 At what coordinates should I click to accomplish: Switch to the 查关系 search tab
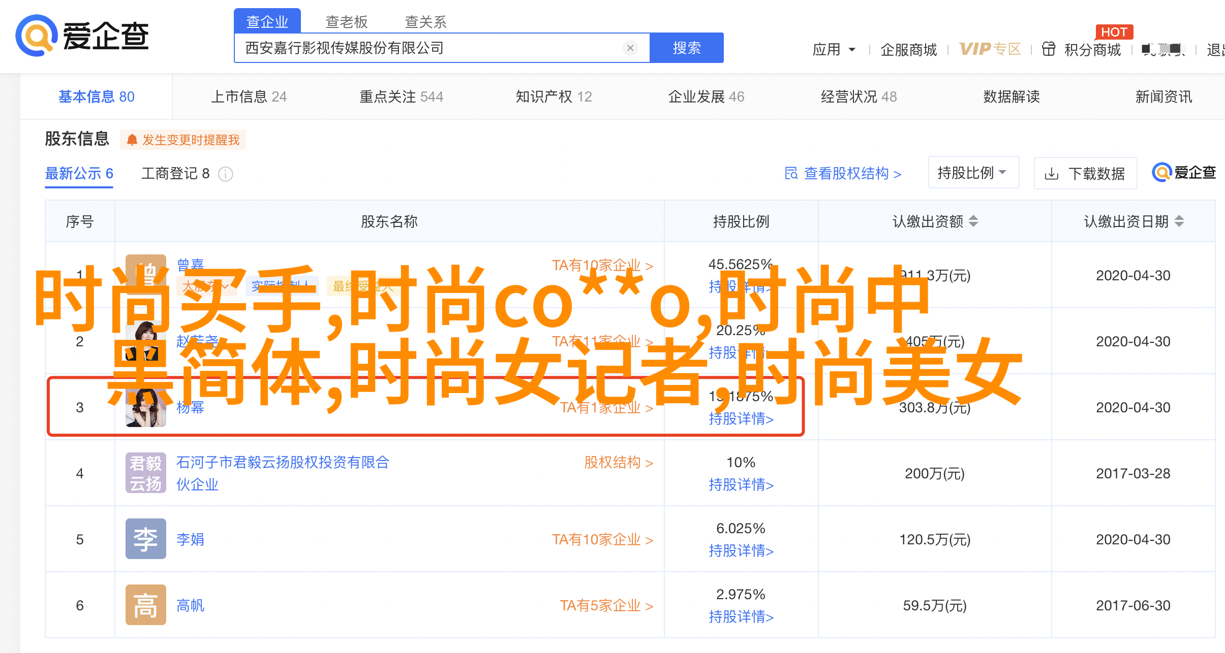click(x=426, y=21)
